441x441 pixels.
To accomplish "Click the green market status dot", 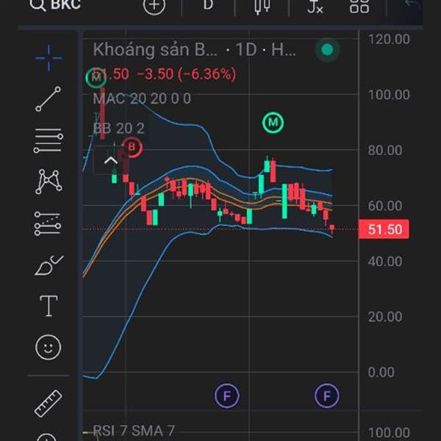I will 327,50.
